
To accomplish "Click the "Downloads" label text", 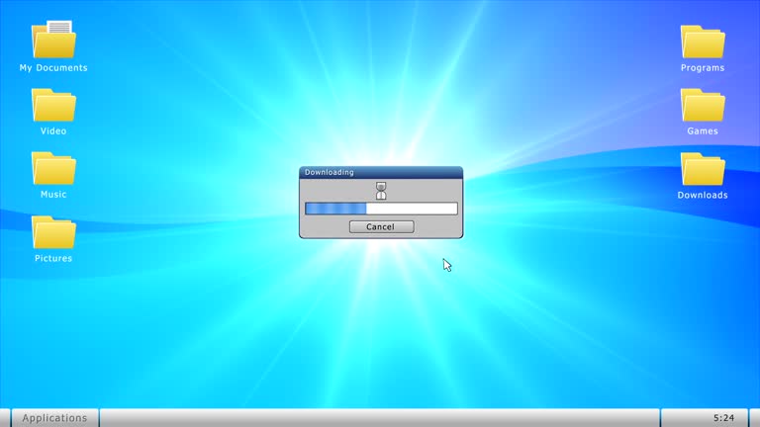I will coord(703,195).
